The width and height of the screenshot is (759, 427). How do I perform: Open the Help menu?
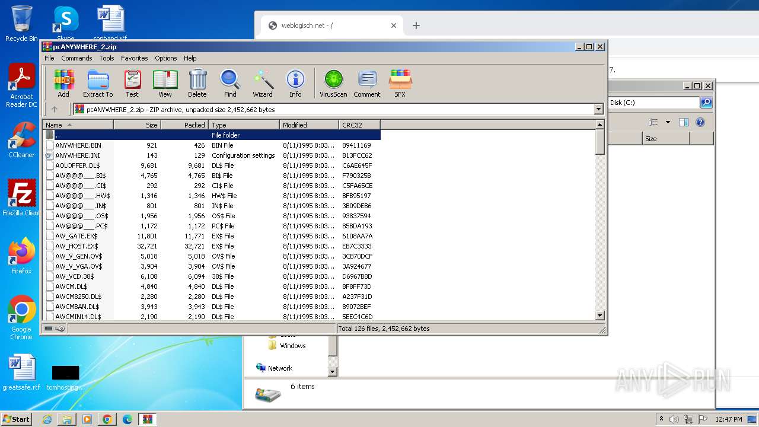point(190,58)
